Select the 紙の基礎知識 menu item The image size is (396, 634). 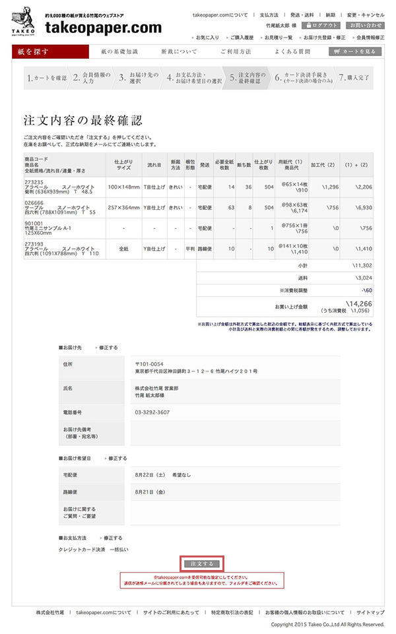119,51
